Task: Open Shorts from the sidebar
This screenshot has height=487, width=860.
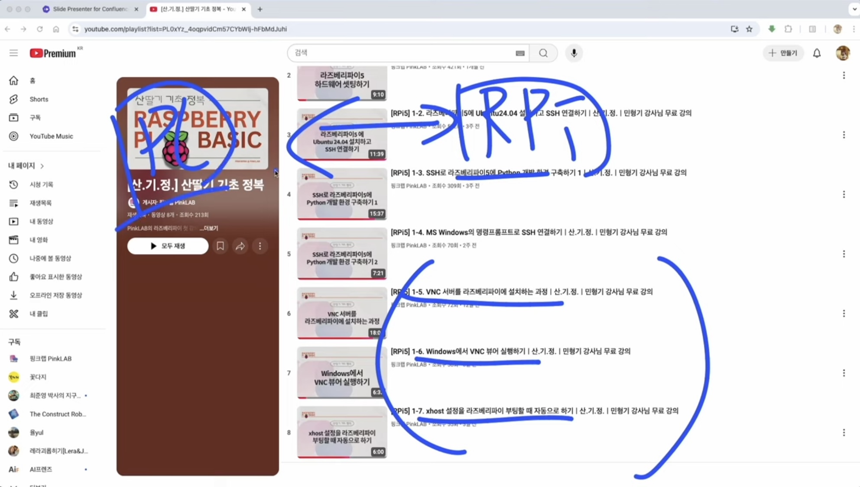Action: (39, 99)
